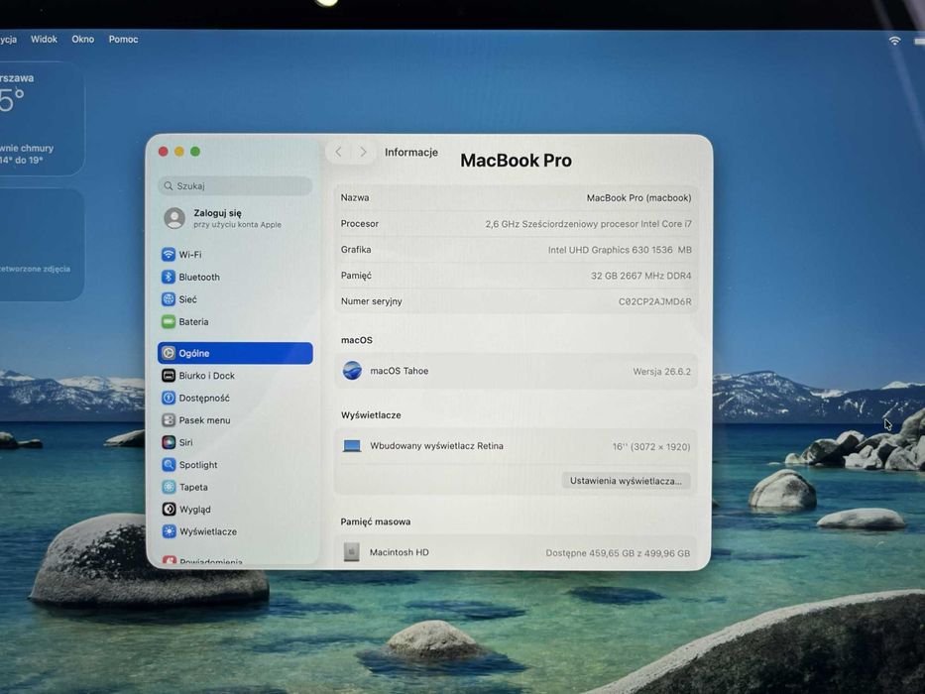Image resolution: width=925 pixels, height=694 pixels.
Task: Go back using the left chevron
Action: click(x=339, y=152)
